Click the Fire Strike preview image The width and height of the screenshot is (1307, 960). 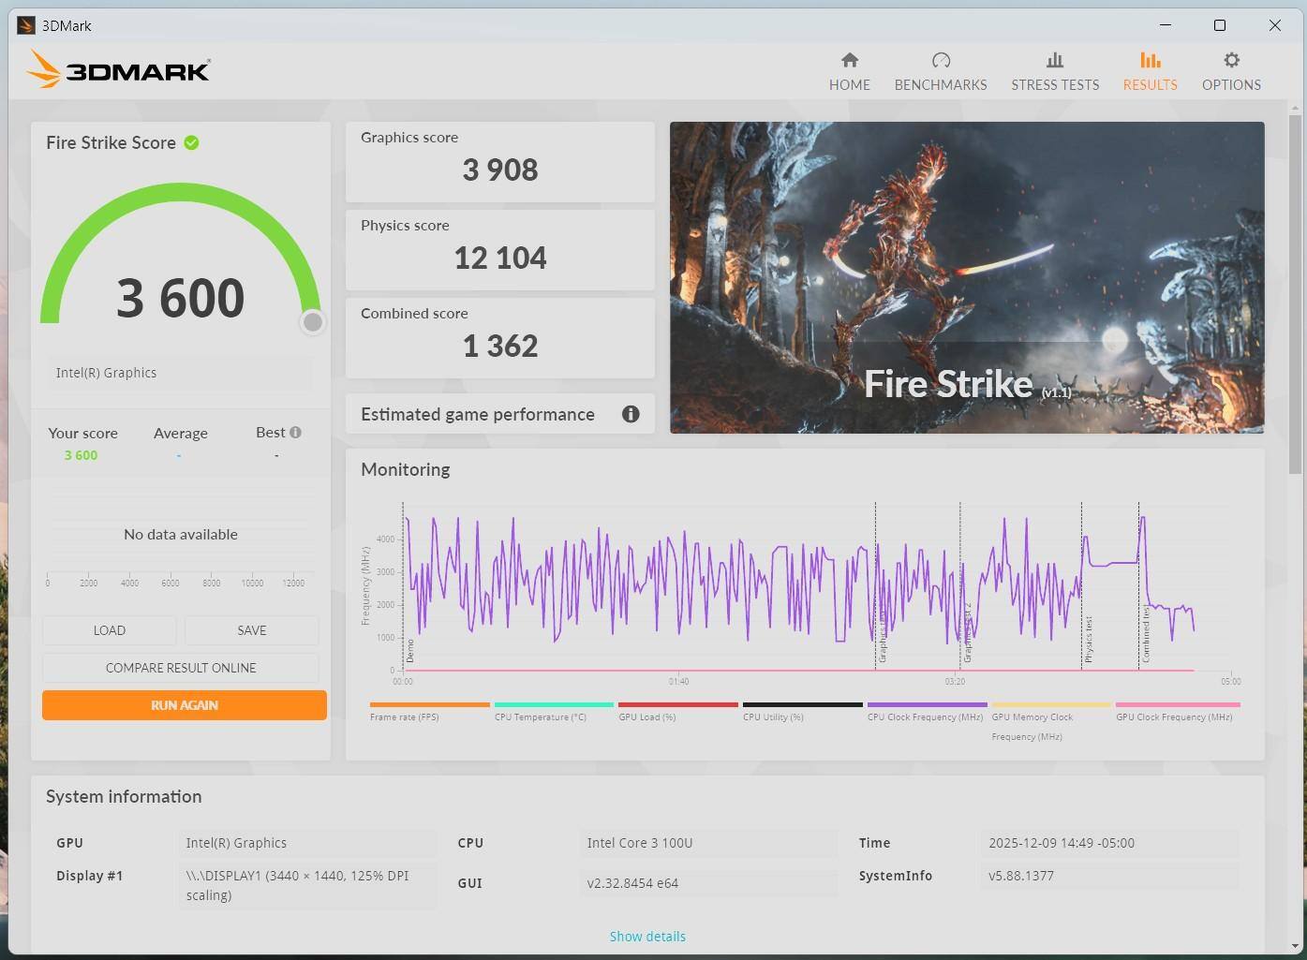click(966, 277)
